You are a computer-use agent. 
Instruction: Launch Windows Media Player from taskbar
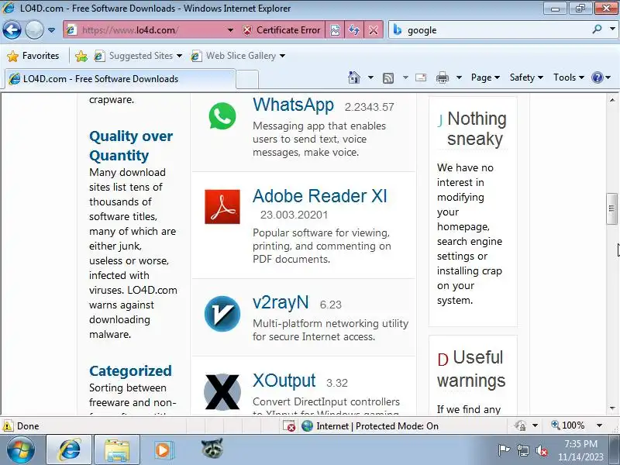click(x=164, y=450)
